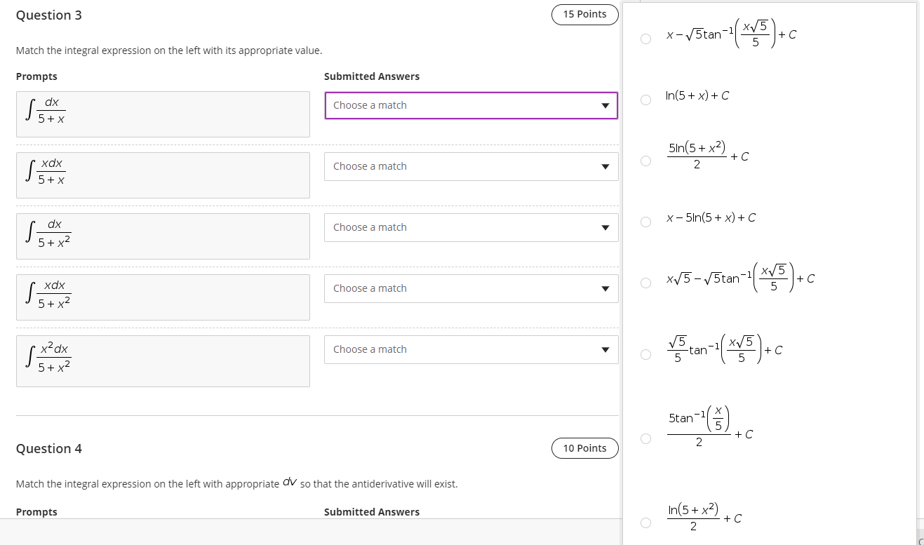
Task: Select the answer ln(5+x²)/2+C
Action: click(x=645, y=522)
